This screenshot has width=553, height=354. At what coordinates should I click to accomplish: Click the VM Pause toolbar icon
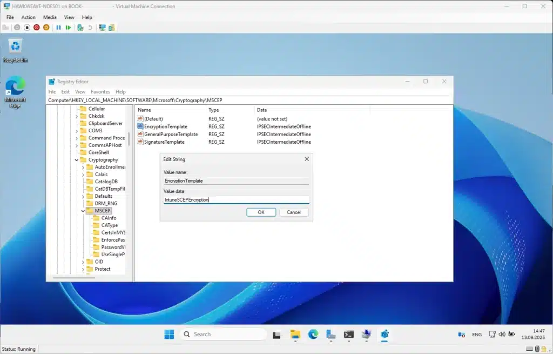tap(58, 28)
